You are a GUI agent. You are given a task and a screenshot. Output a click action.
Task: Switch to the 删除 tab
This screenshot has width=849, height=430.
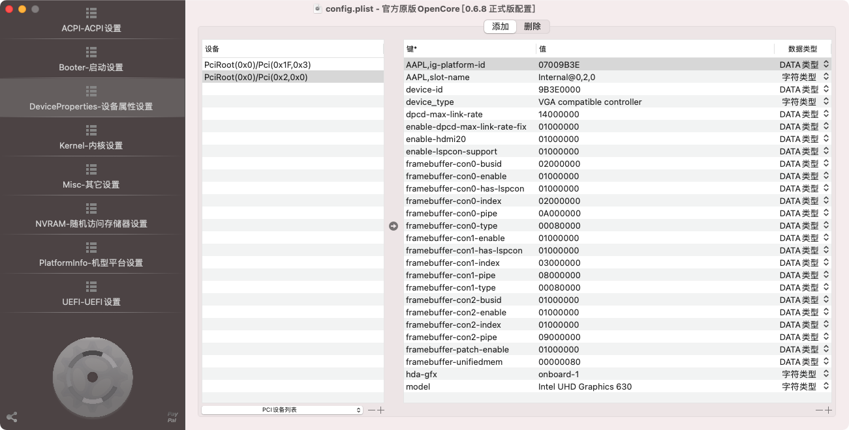(533, 27)
